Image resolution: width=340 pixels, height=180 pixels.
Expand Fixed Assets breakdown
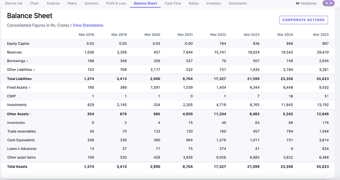[x=30, y=88]
